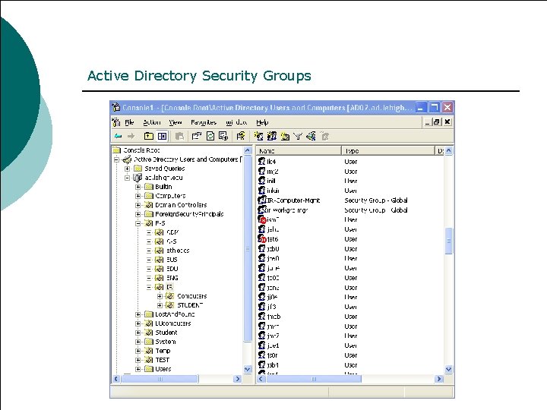Image resolution: width=547 pixels, height=410 pixels.
Task: Click the domain icon beside ad.lehigh.edu
Action: [x=138, y=178]
